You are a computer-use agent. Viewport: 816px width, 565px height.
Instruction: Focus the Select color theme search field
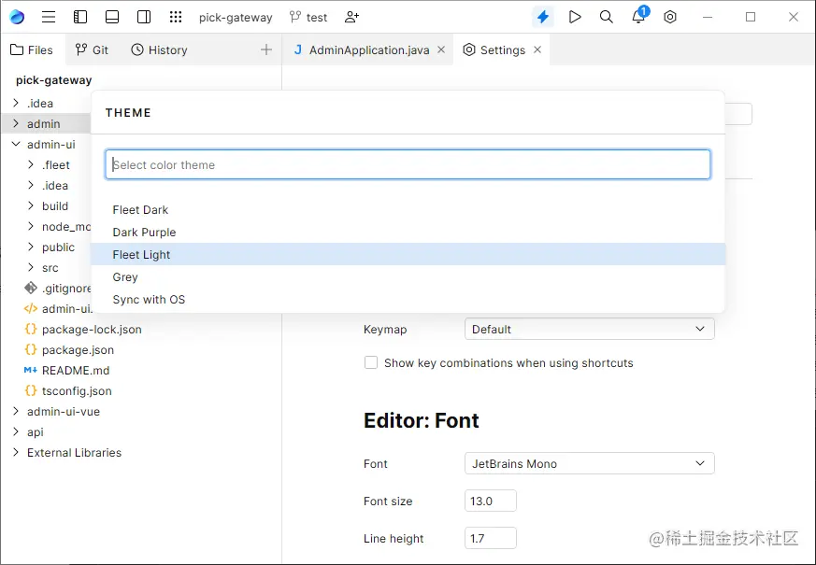click(x=408, y=164)
